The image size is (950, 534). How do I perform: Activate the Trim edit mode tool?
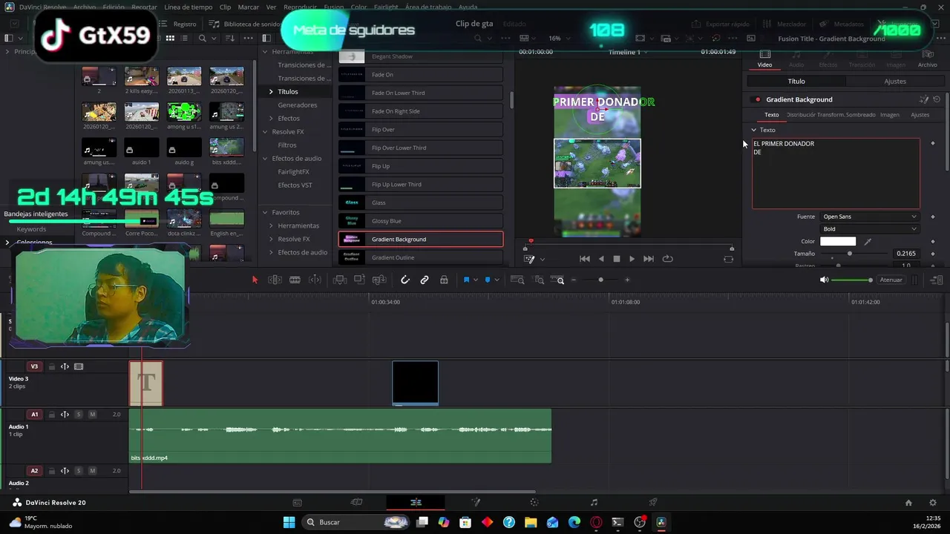point(275,280)
